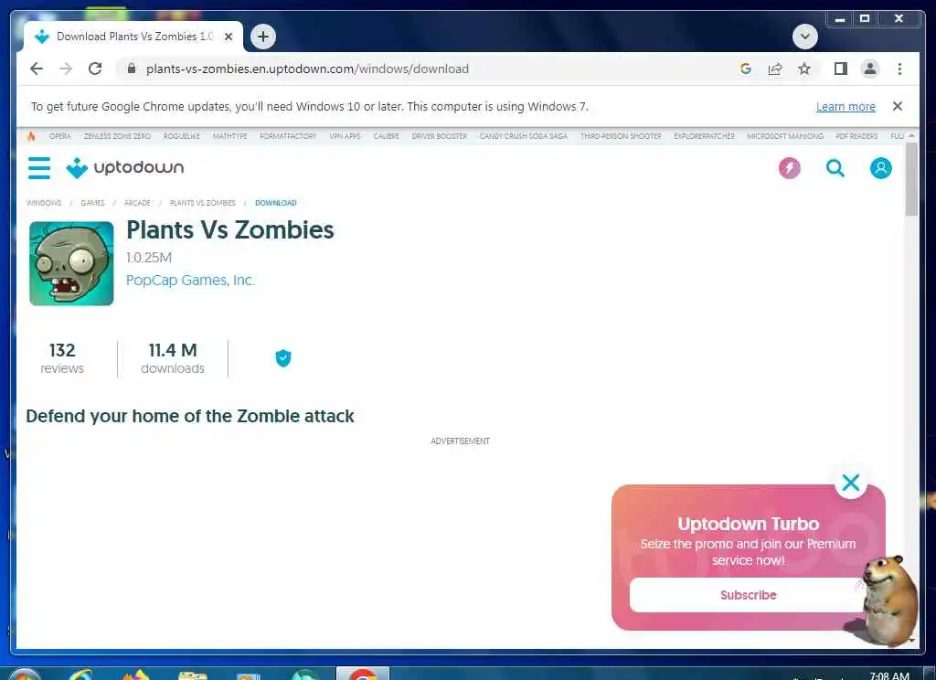Go to the GAMES breadcrumb
Screen dimensions: 936x680
(x=92, y=203)
